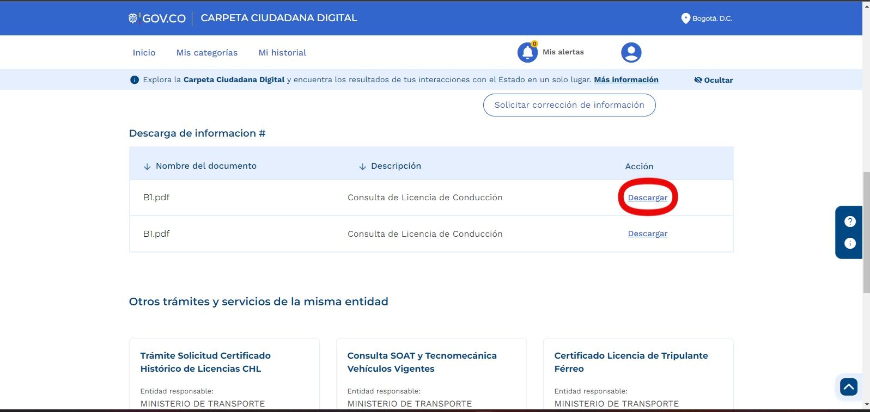Click Solicitar corrección de información button
Image resolution: width=870 pixels, height=412 pixels.
(569, 105)
